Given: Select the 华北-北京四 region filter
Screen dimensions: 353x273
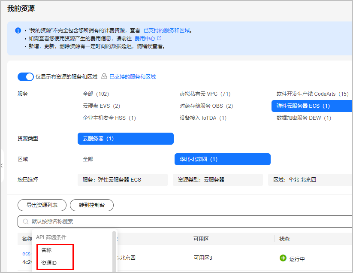Looking at the screenshot, I should click(x=222, y=159).
